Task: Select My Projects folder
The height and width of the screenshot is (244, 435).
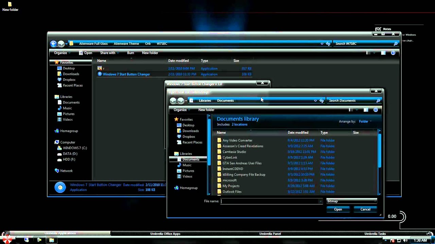Action: 228,186
